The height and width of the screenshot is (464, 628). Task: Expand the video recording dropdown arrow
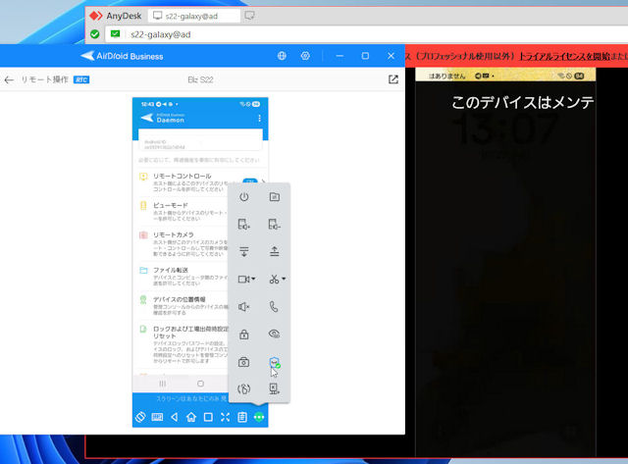(x=254, y=280)
